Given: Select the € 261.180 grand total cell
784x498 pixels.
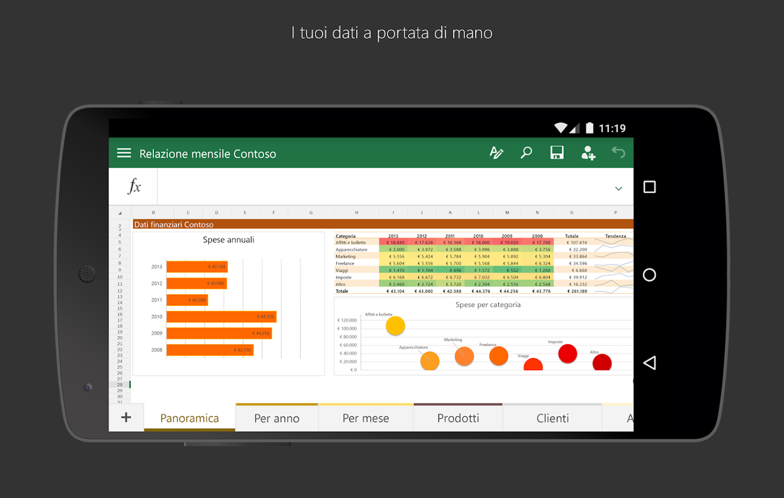Looking at the screenshot, I should (x=577, y=291).
